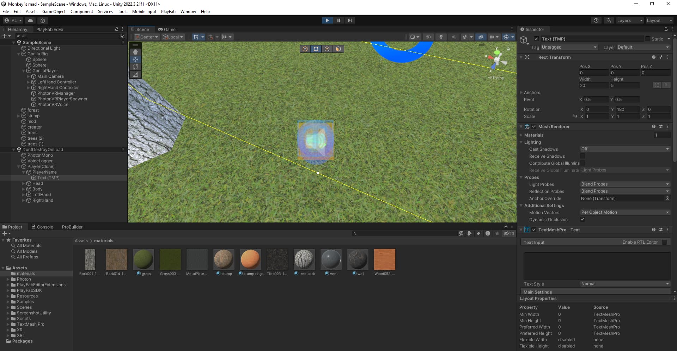Select the grass material thumbnail
This screenshot has height=351, width=677.
(x=143, y=259)
